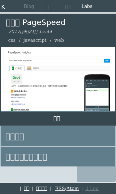Expand the longest-titled section bar above the bottom blocks
The height and width of the screenshot is (194, 116).
point(58,157)
